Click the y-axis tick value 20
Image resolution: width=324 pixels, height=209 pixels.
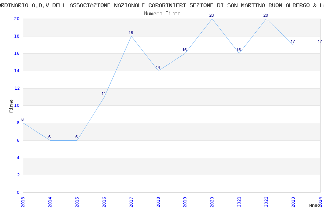coord(17,19)
